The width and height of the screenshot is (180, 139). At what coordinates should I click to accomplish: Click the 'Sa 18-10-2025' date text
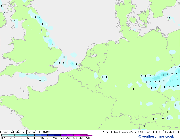[x=120, y=132]
